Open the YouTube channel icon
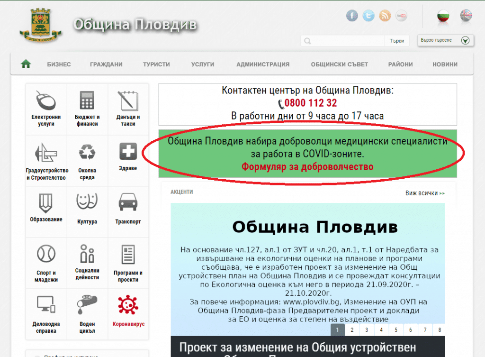Image resolution: width=485 pixels, height=357 pixels. (x=402, y=16)
